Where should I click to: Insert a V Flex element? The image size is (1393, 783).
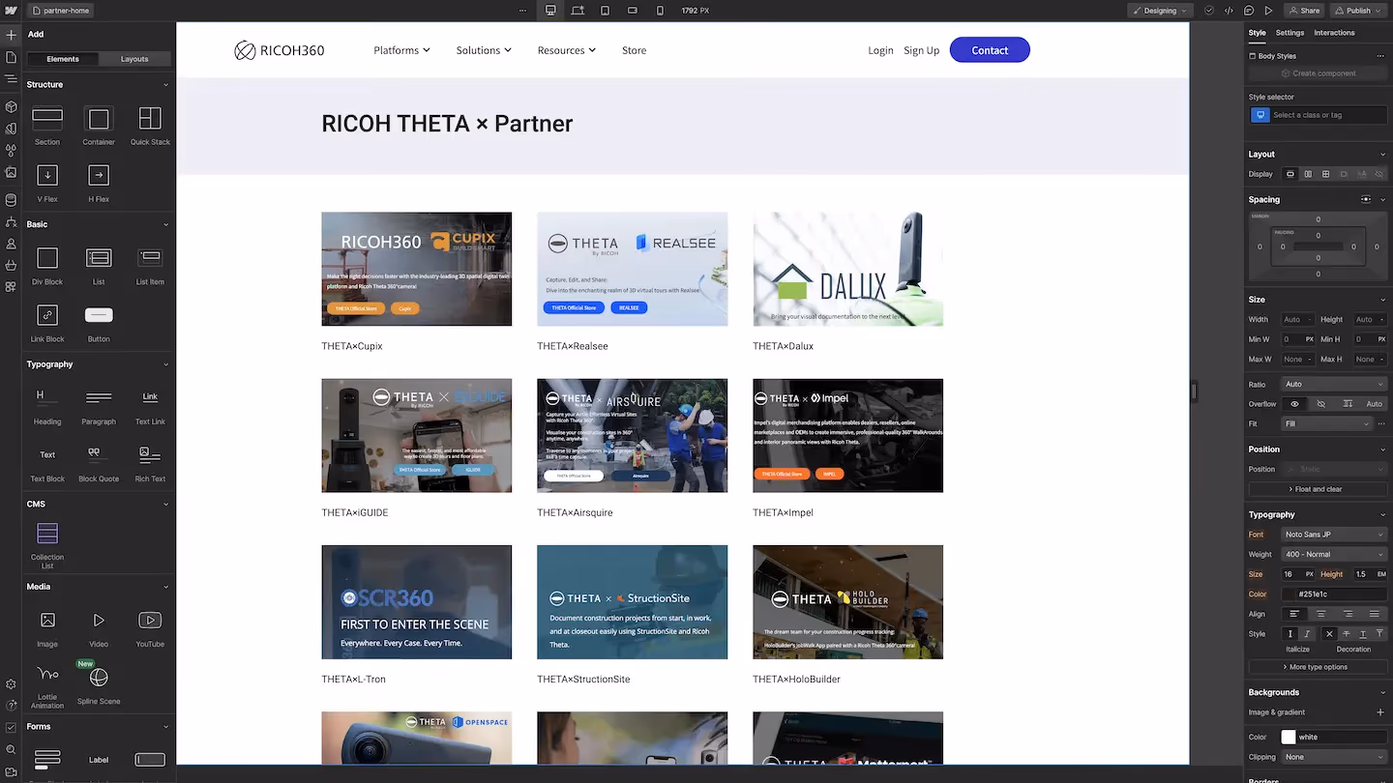[47, 183]
